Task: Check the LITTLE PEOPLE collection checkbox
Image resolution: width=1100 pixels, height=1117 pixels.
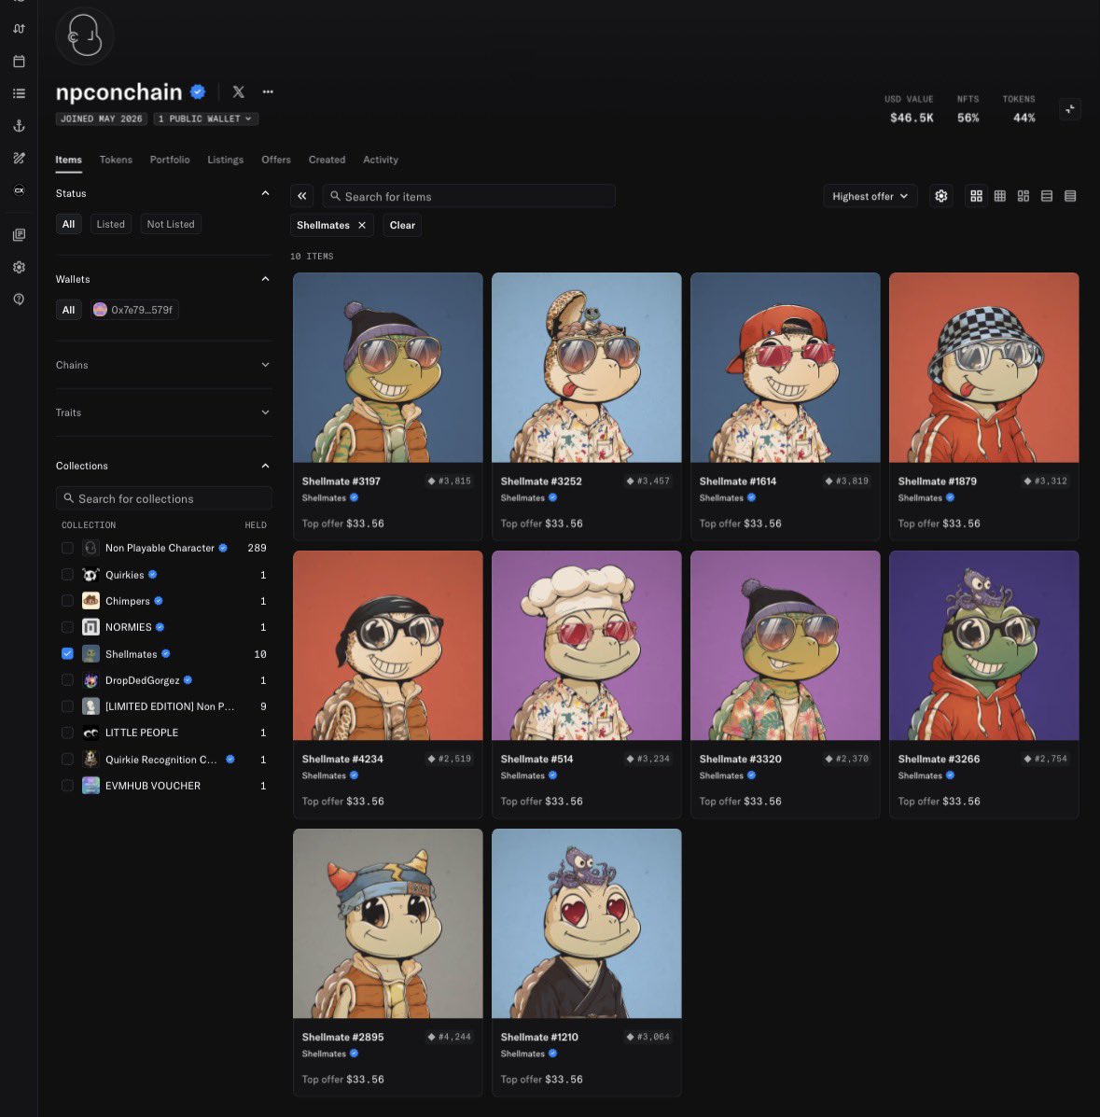Action: click(x=68, y=733)
